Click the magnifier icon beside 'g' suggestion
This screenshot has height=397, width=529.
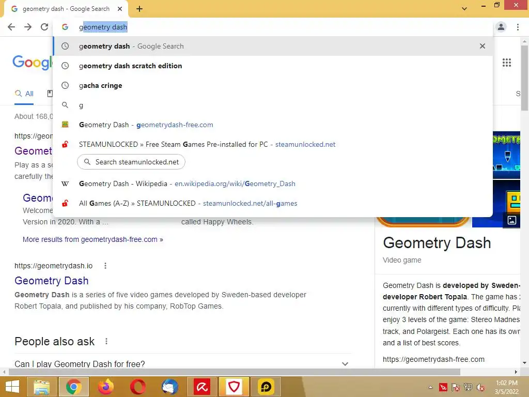[65, 105]
